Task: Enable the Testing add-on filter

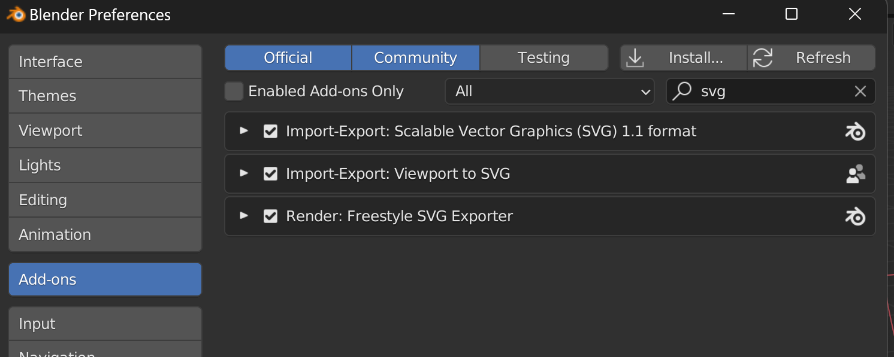Action: tap(543, 57)
